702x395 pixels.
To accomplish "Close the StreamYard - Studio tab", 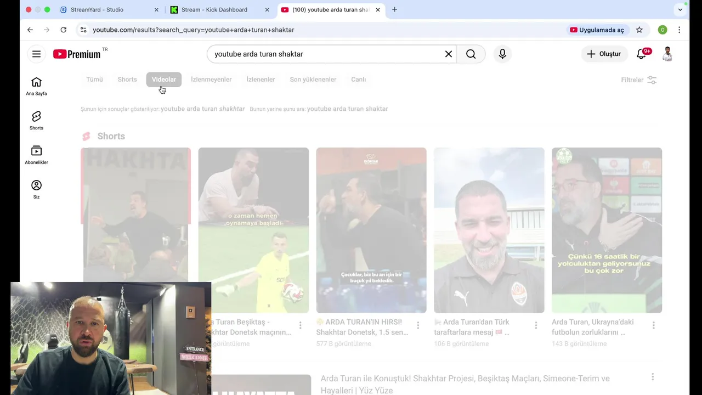I will coord(156,9).
